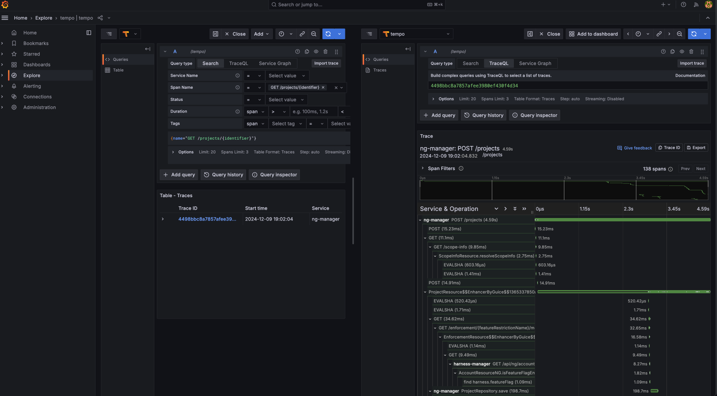Viewport: 717px width, 396px height.
Task: Open the news feed icon in top bar
Action: pos(696,5)
